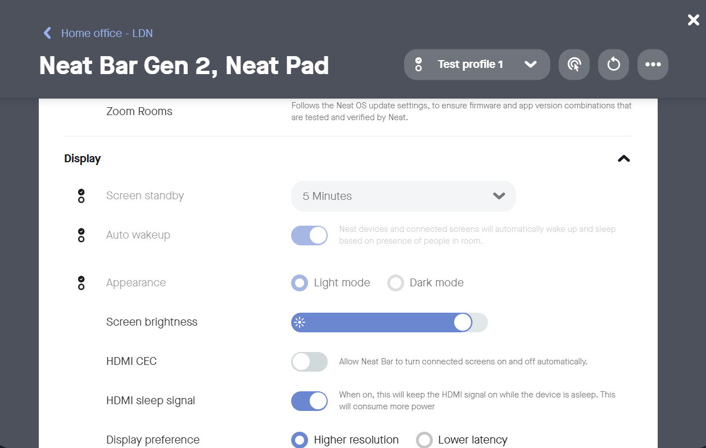Toggle the Auto wakeup switch

pyautogui.click(x=309, y=235)
